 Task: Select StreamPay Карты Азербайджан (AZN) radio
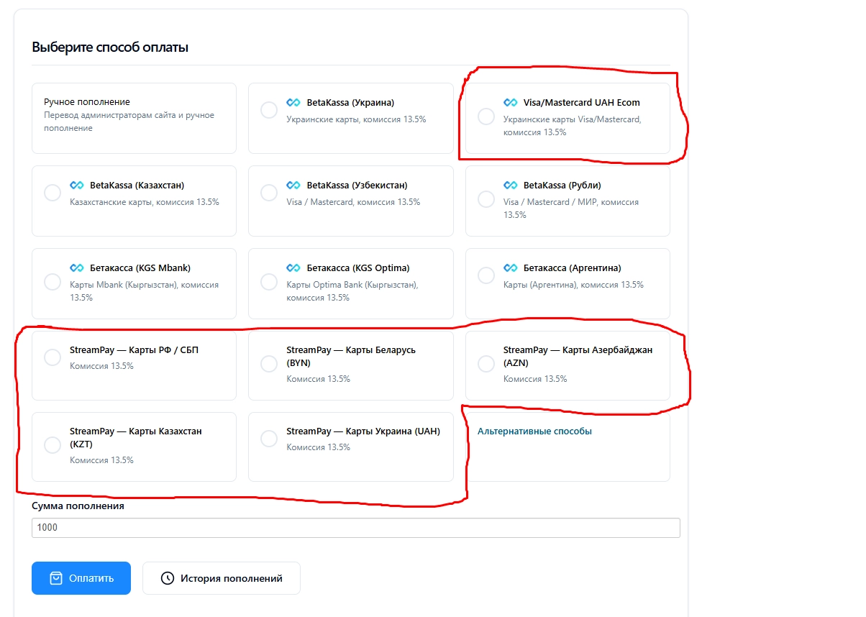coord(486,364)
